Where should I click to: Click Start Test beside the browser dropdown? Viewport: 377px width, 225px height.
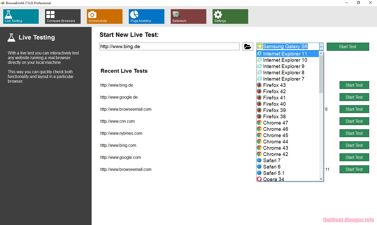point(348,47)
